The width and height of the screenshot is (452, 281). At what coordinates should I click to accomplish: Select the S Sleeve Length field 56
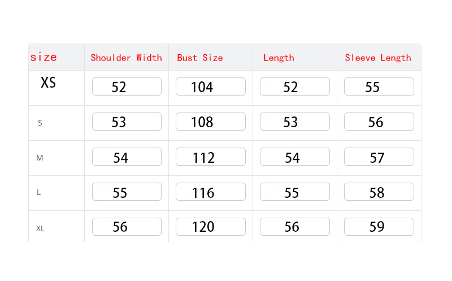coord(379,122)
